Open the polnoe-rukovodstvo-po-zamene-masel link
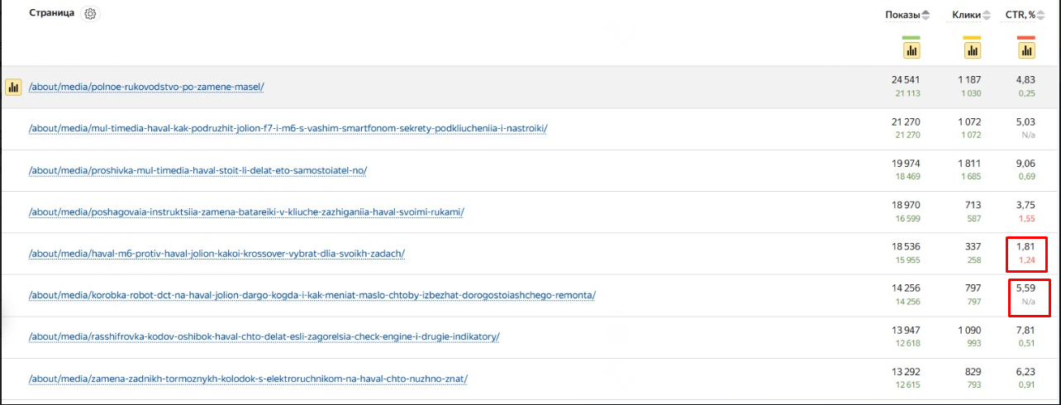1061x405 pixels. [146, 87]
